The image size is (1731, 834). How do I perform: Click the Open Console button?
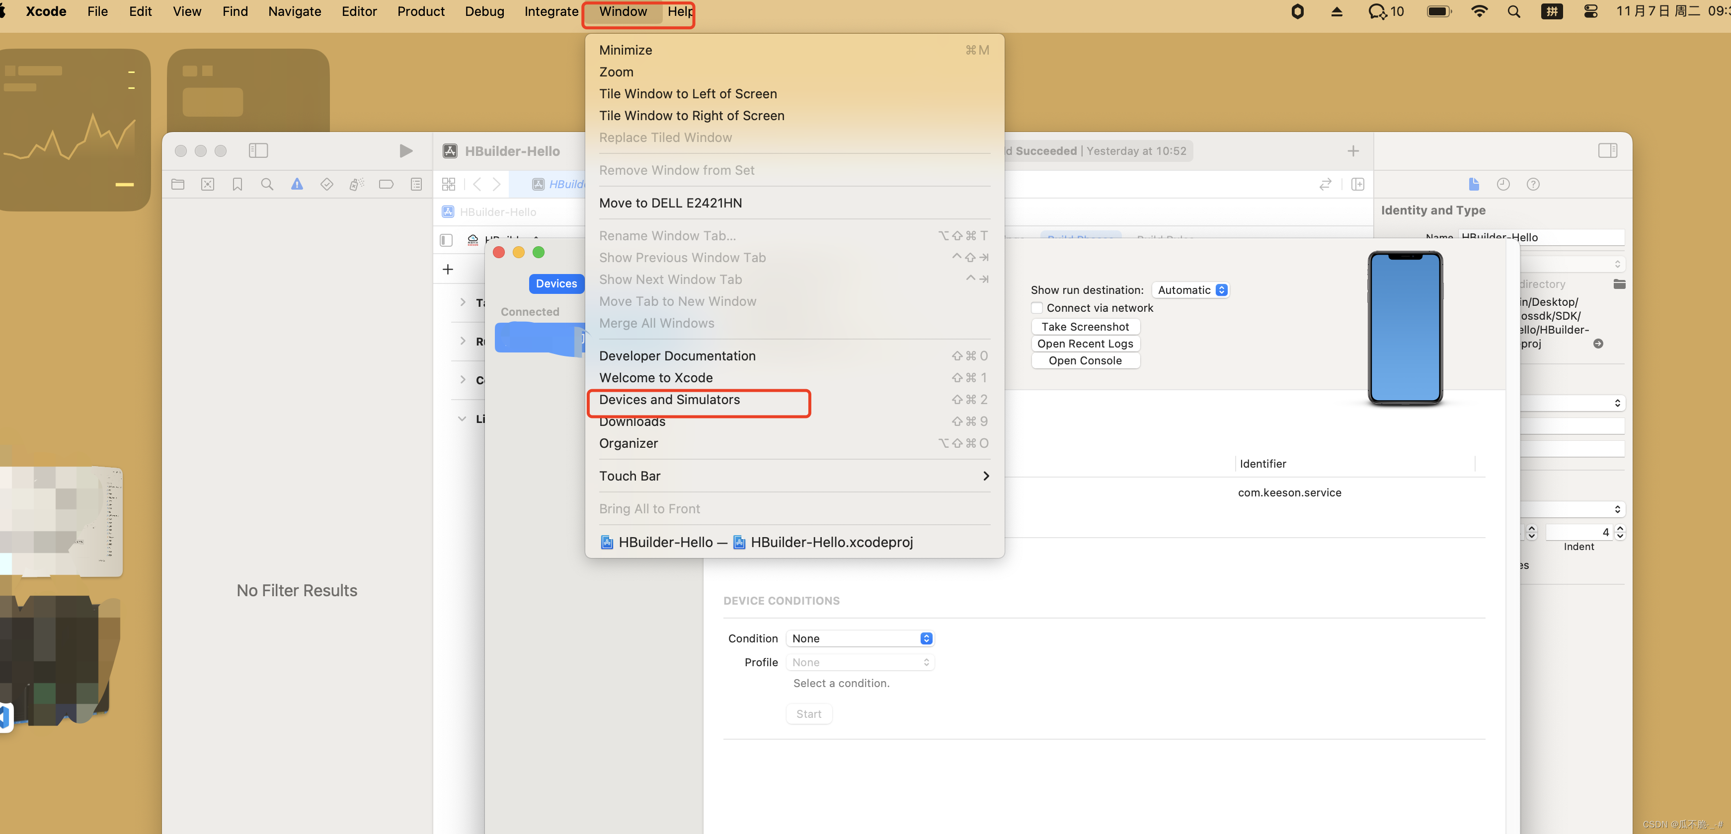pos(1085,360)
